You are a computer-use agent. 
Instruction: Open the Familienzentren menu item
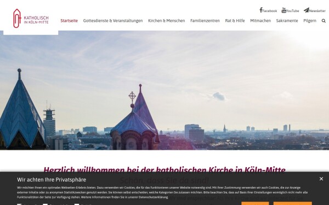205,21
